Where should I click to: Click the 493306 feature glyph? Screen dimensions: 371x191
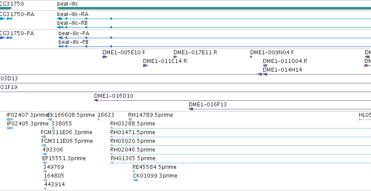tap(44, 154)
